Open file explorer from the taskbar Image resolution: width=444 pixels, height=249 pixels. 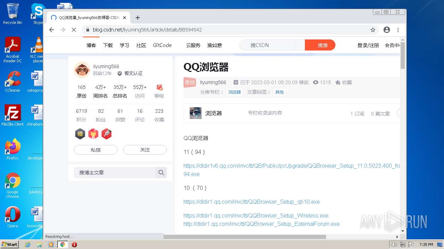point(39,245)
